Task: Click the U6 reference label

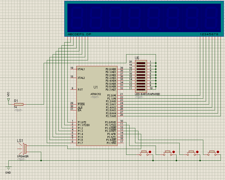Action: 137,58
